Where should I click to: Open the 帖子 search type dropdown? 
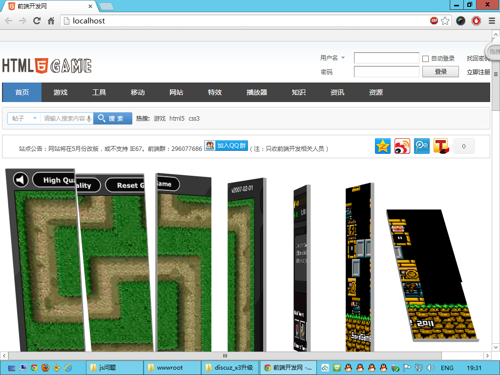click(24, 118)
